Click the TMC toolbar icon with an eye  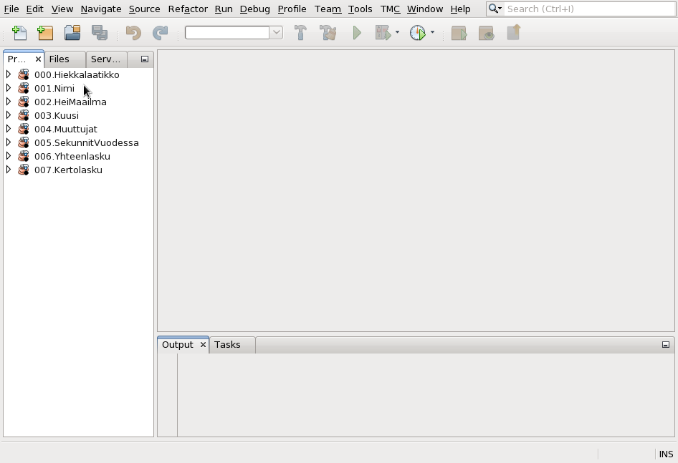487,33
